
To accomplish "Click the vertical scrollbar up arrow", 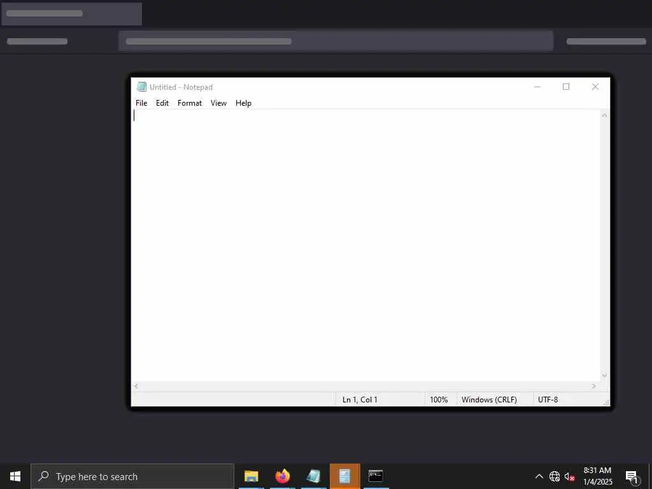I will [605, 115].
